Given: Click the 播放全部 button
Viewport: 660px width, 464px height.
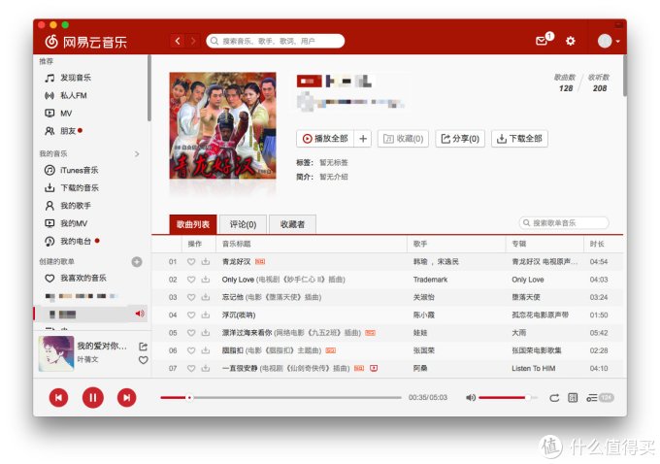Looking at the screenshot, I should pyautogui.click(x=325, y=139).
